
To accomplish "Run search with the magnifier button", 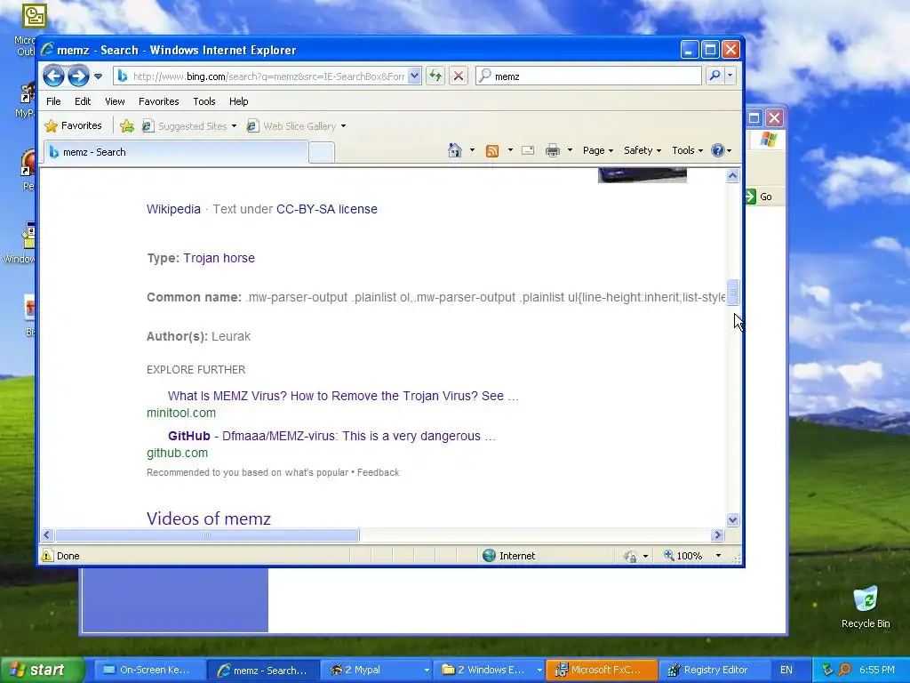I will tap(715, 76).
